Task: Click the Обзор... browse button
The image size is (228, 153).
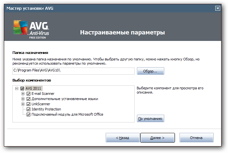Action: [151, 71]
